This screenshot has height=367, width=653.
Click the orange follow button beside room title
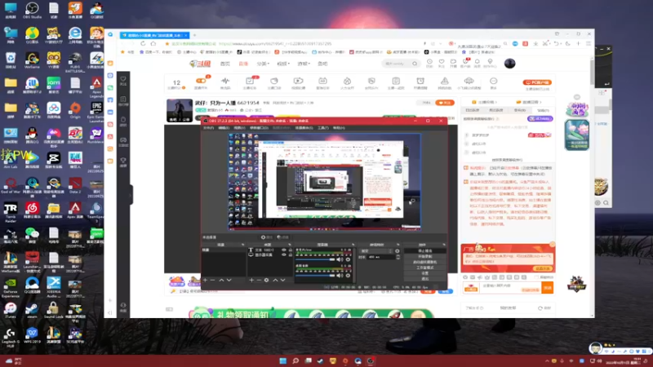coord(445,103)
